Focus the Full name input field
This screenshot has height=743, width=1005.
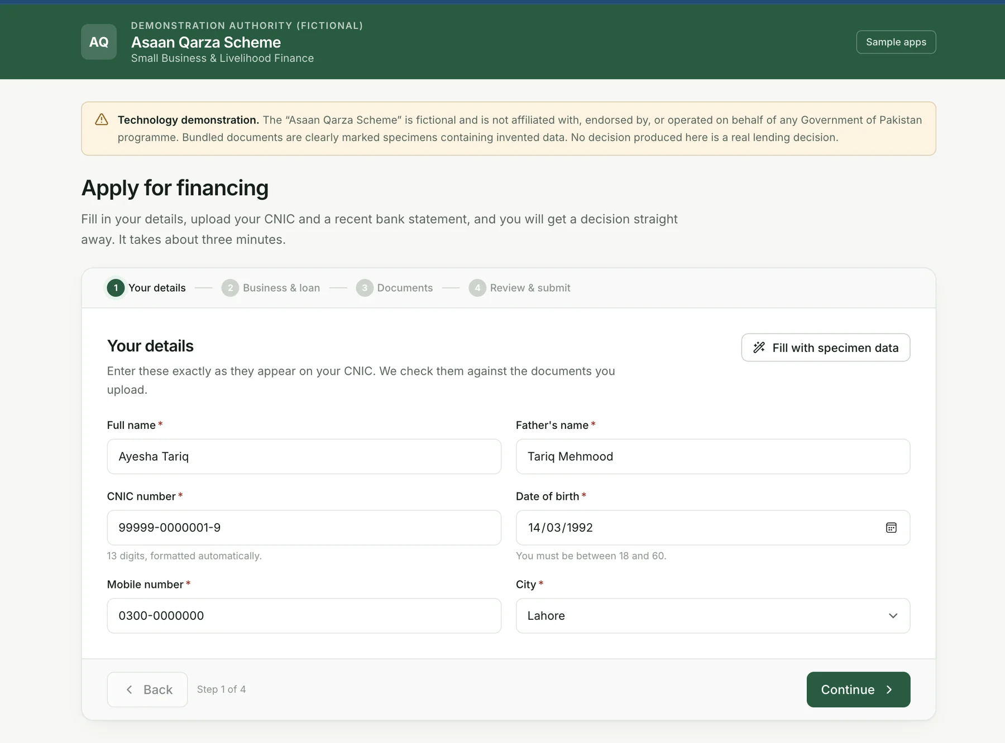(304, 456)
